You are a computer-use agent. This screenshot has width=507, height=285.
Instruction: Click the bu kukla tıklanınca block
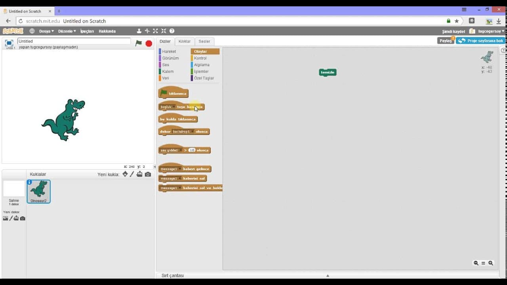tap(178, 118)
